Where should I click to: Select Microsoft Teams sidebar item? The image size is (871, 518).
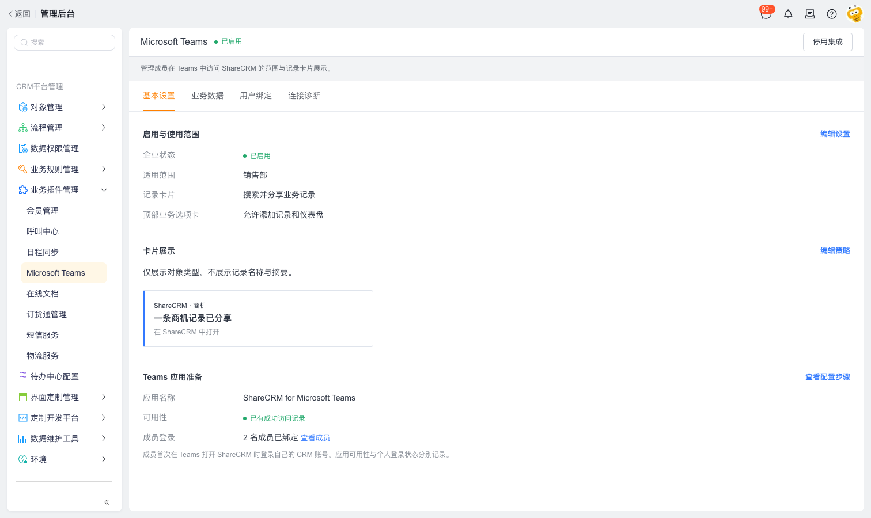tap(64, 273)
